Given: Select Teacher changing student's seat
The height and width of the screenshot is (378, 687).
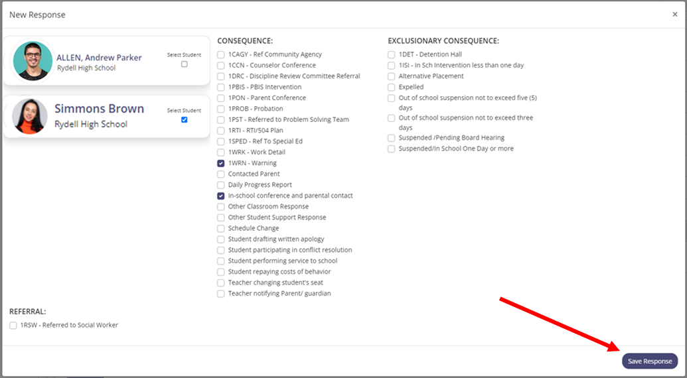Looking at the screenshot, I should point(221,283).
